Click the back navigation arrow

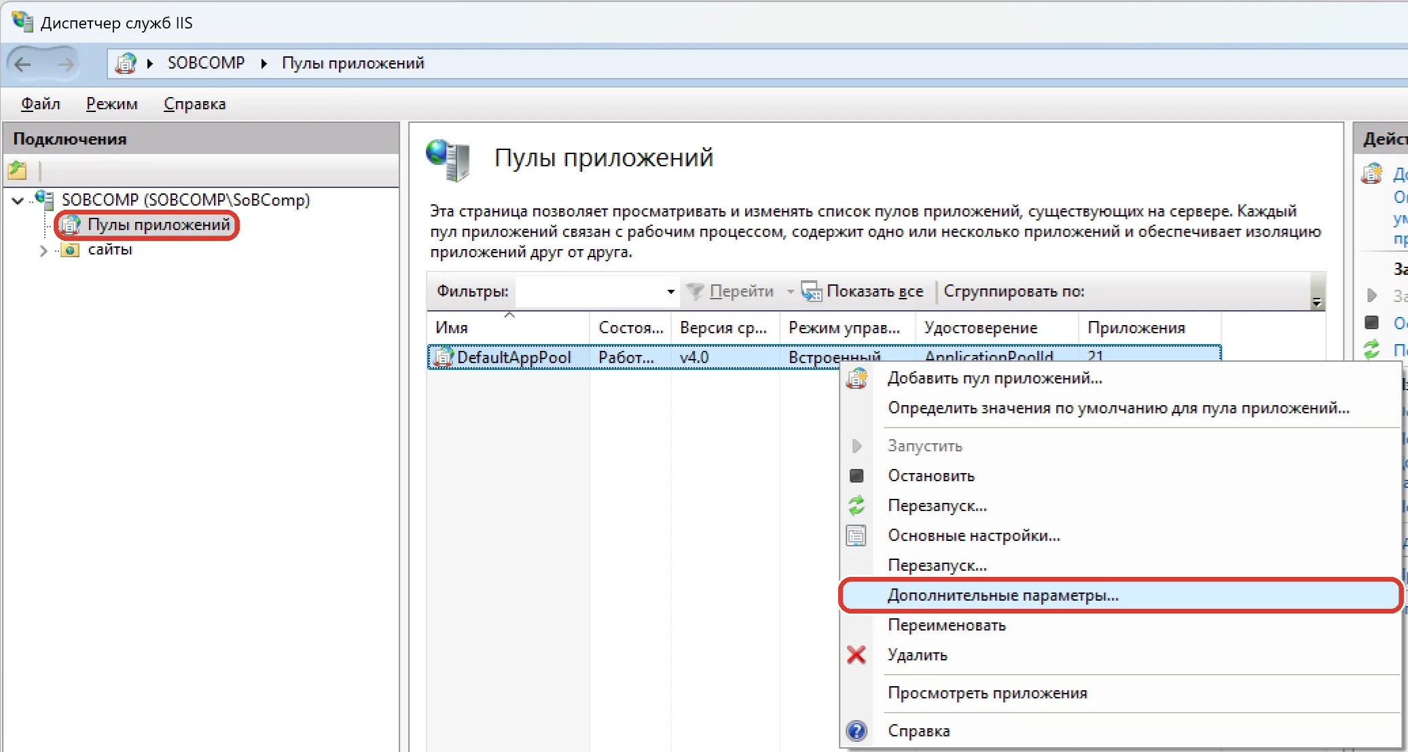(x=23, y=64)
